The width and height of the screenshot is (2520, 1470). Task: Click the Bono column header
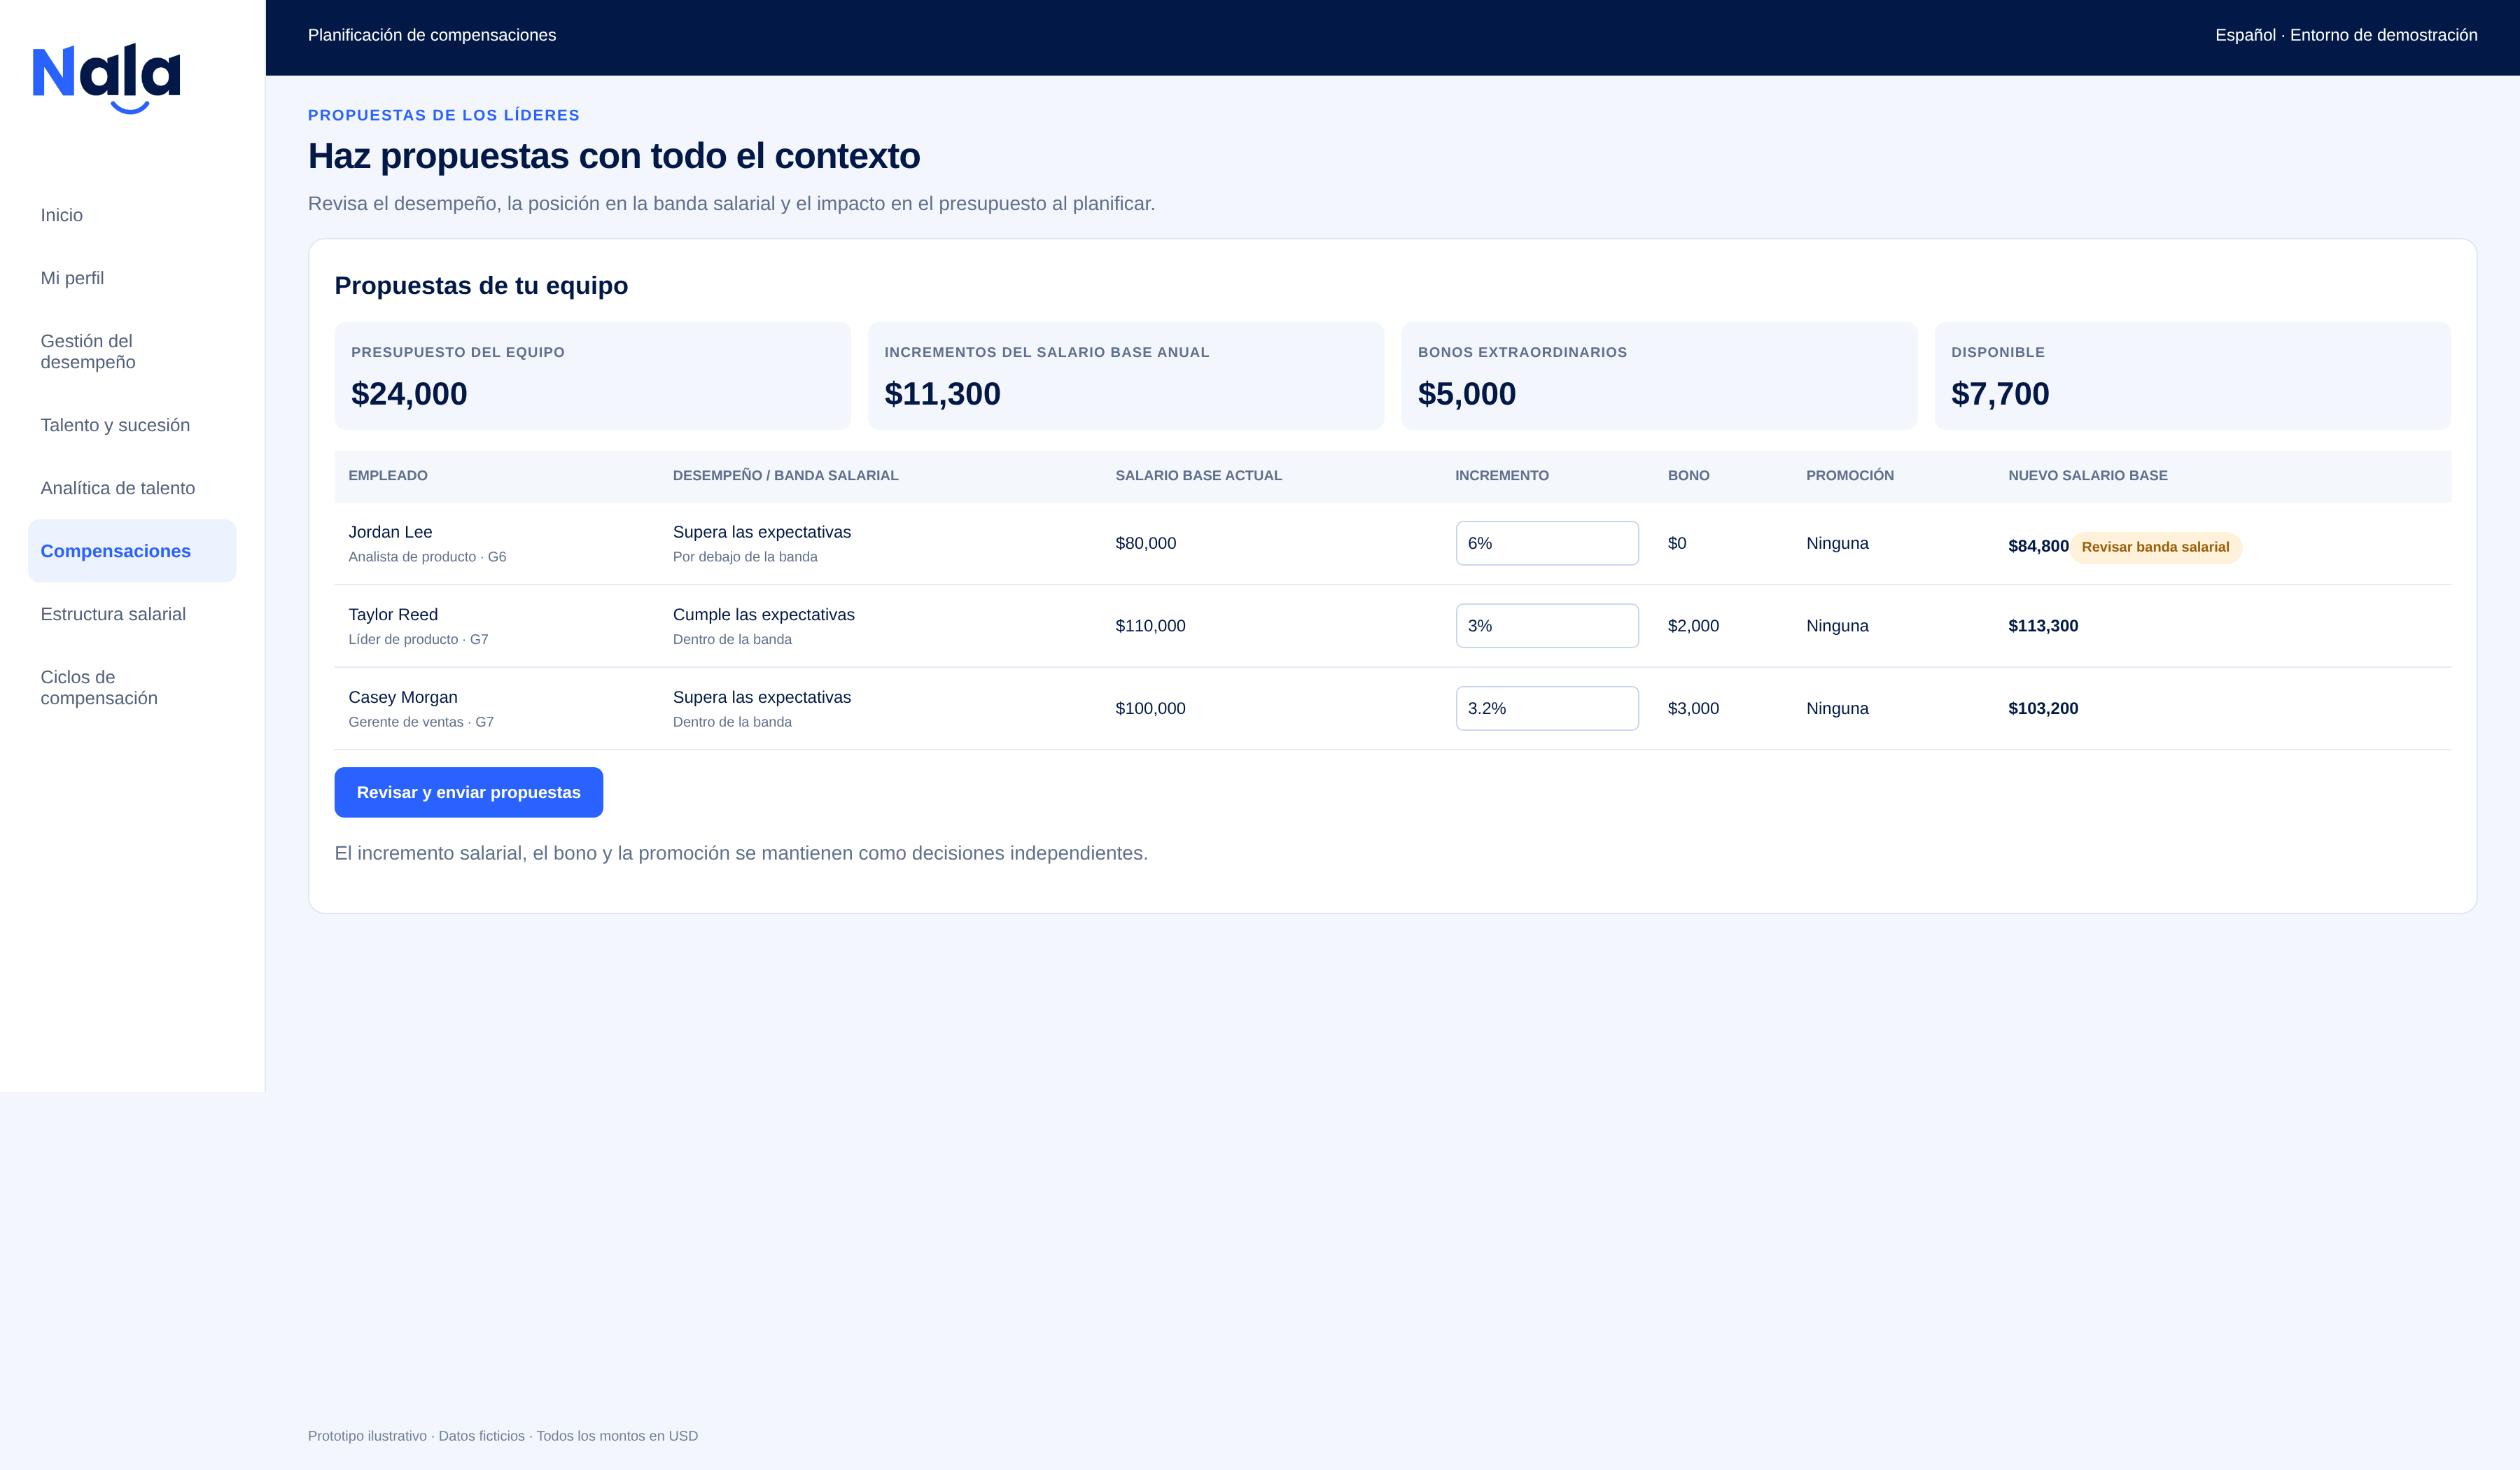coord(1689,476)
